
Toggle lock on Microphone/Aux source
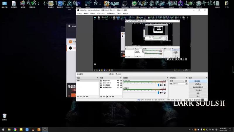pos(121,80)
